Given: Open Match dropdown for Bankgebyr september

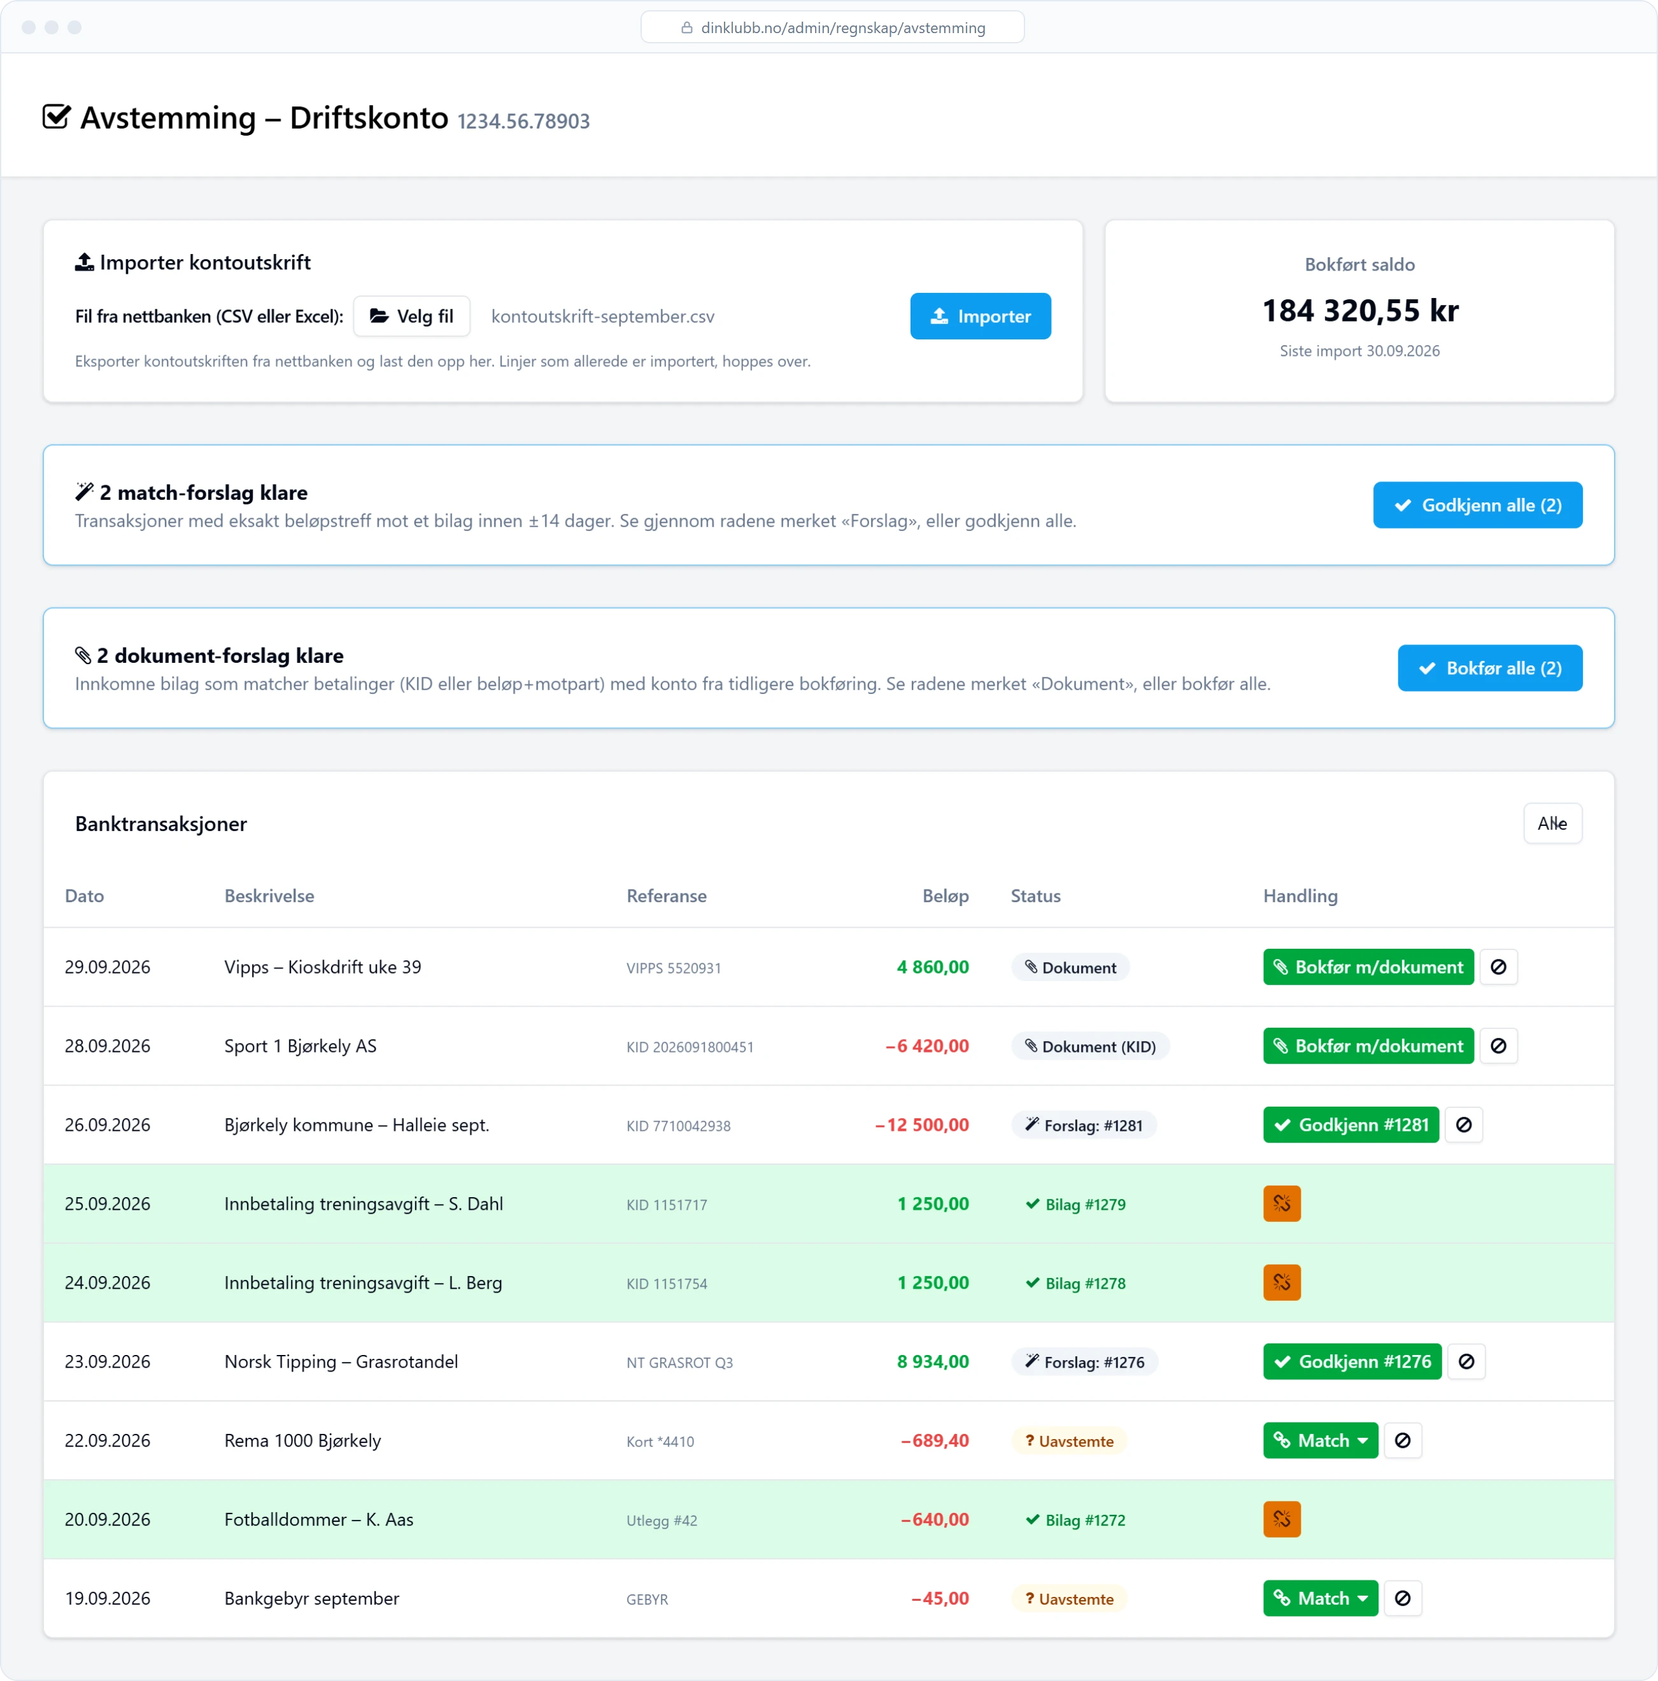Looking at the screenshot, I should point(1321,1598).
